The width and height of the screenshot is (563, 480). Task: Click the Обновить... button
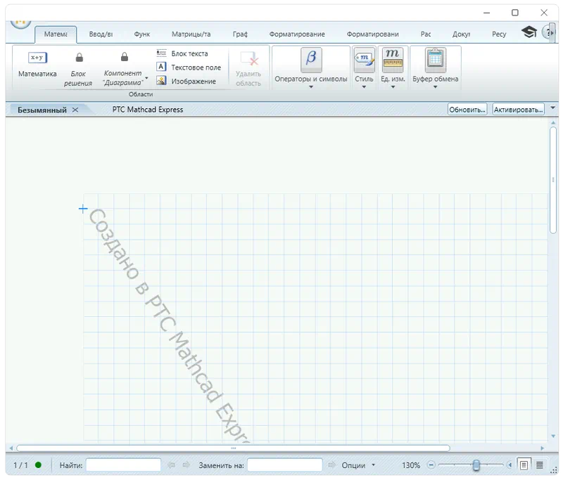click(467, 110)
